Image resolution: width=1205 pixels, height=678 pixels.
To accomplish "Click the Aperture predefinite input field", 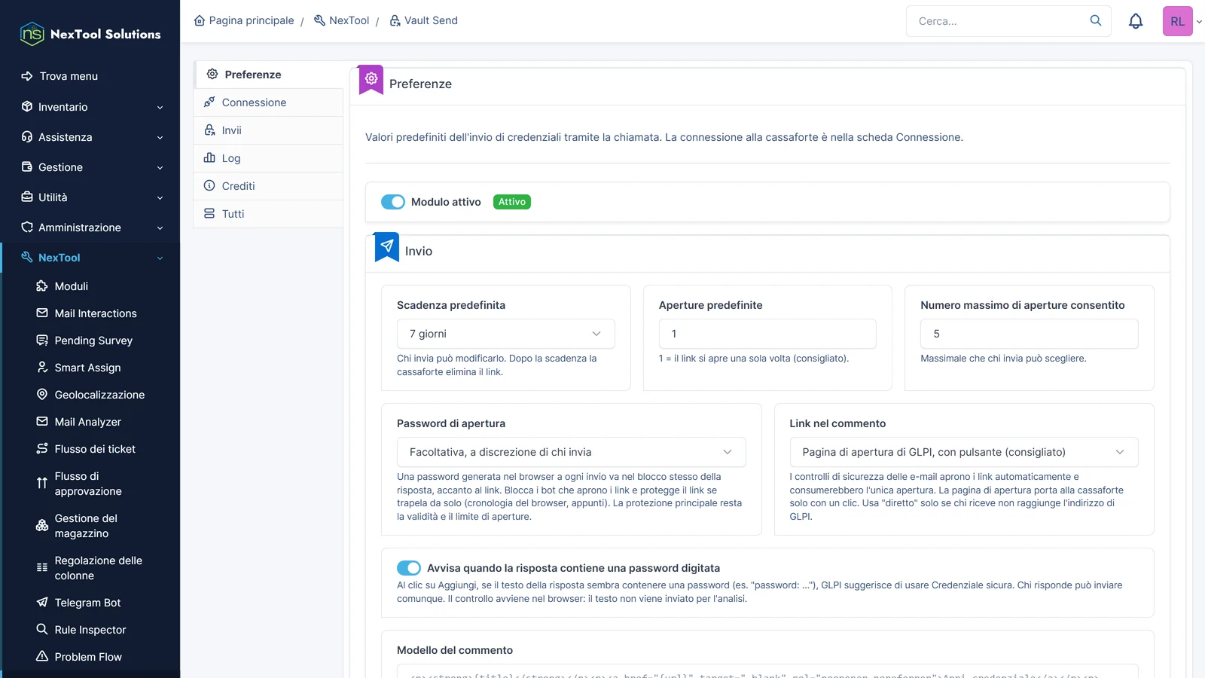I will tap(767, 334).
